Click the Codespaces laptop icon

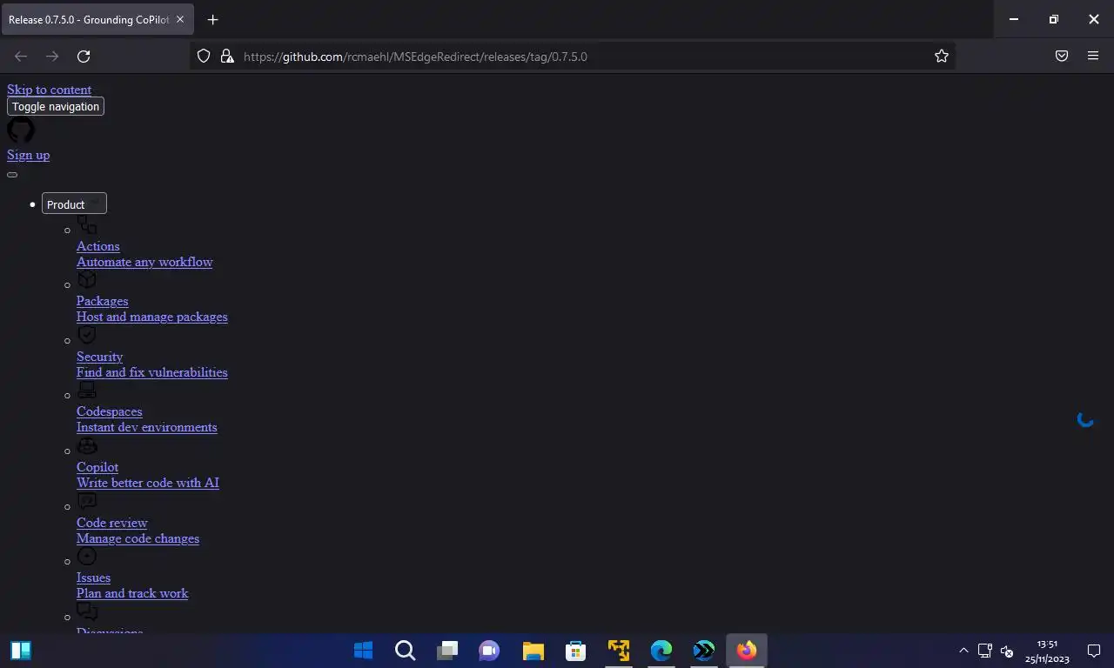[87, 390]
